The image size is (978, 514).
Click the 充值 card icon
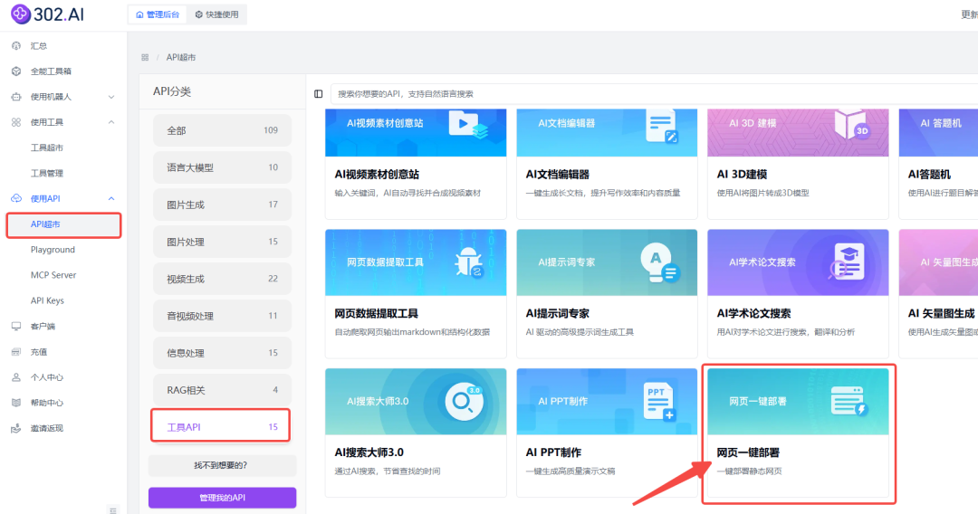click(16, 351)
